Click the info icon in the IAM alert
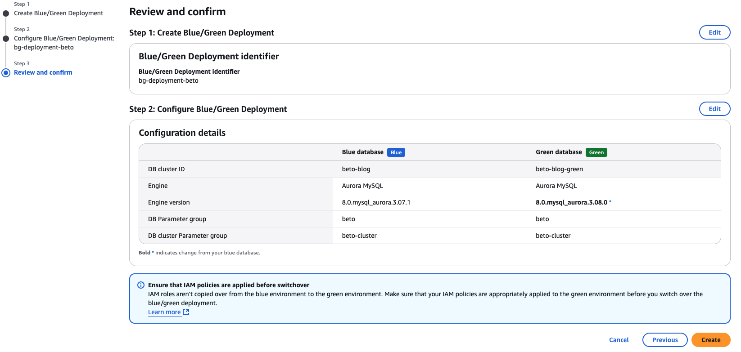 click(141, 285)
